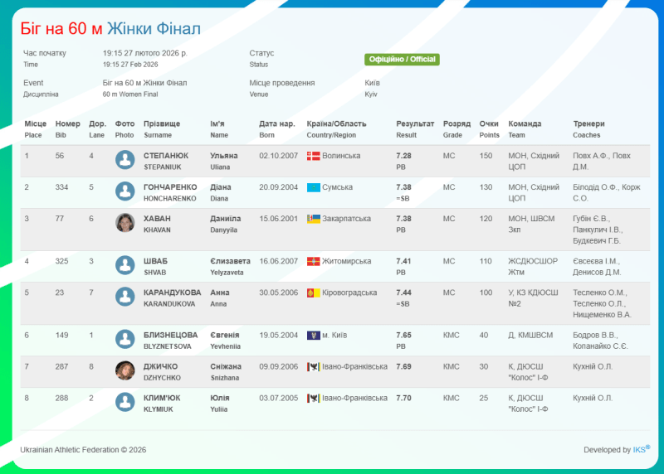Click the Прізвище column header
Viewport: 664px width, 474px height.
[162, 123]
